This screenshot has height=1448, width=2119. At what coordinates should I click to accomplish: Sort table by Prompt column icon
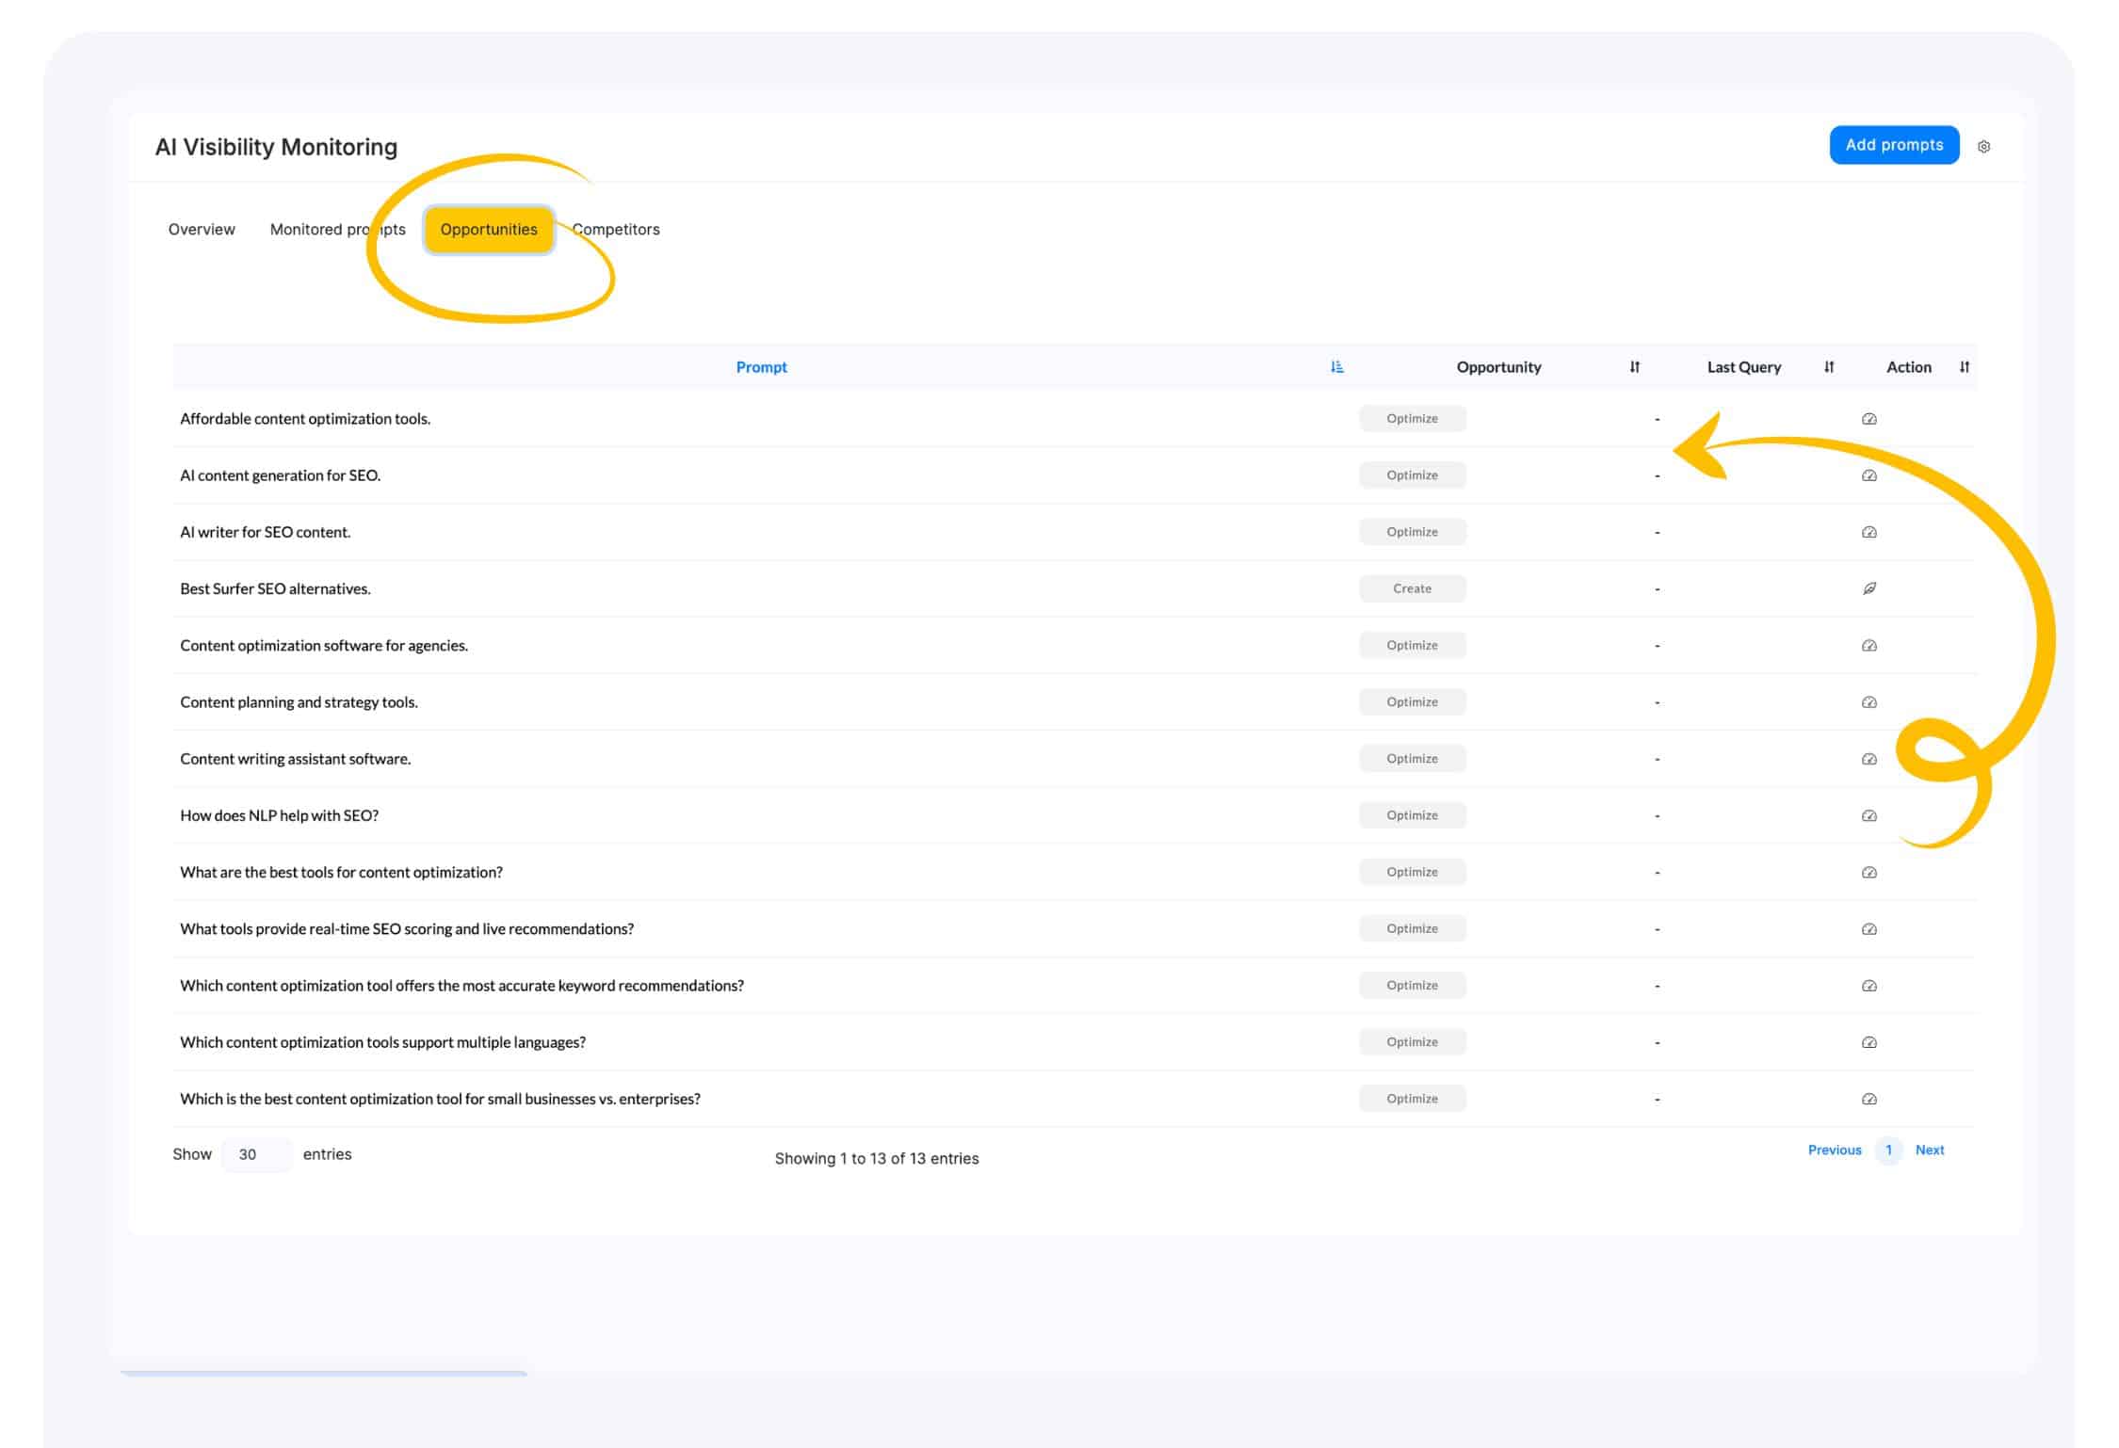coord(1336,367)
